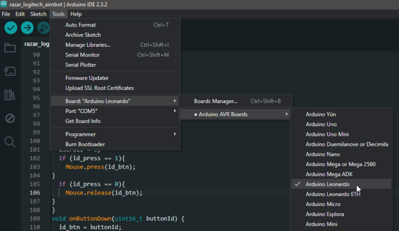The image size is (399, 231).
Task: Open the Sketchbook folder sidebar icon
Action: tap(10, 48)
